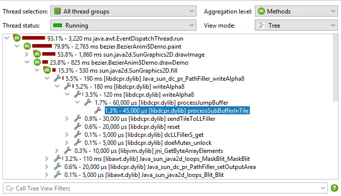Open the filter history dropdown arrow
The image size is (341, 196).
click(x=323, y=188)
